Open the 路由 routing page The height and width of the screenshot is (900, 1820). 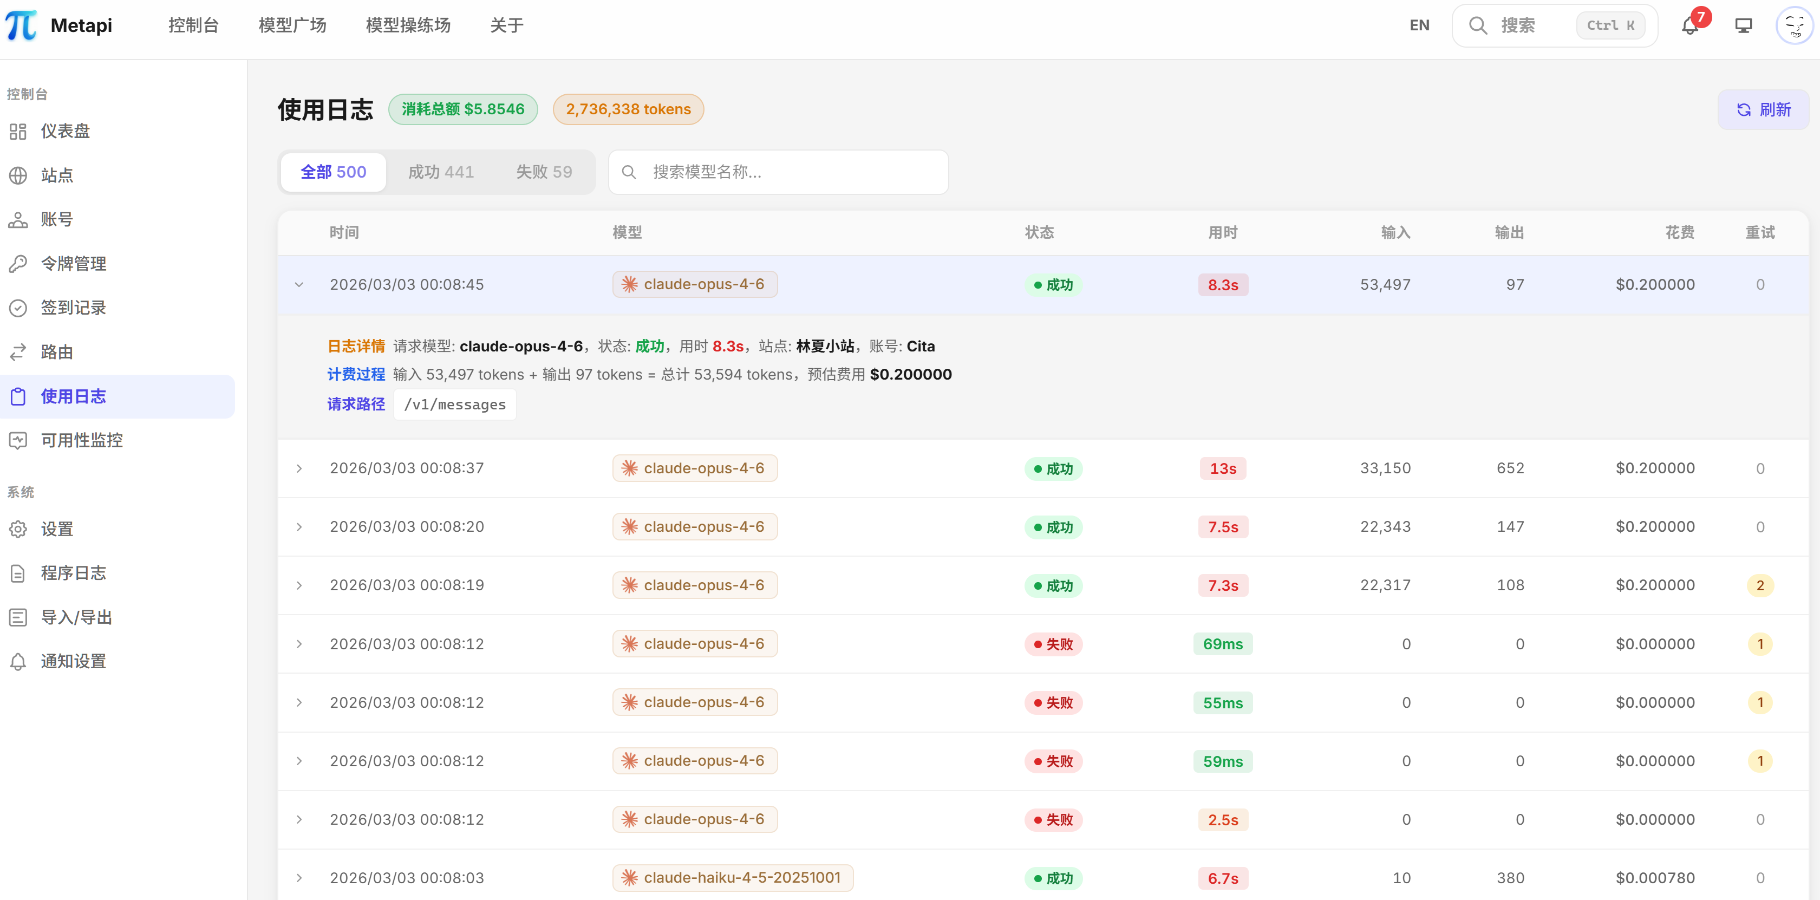56,352
